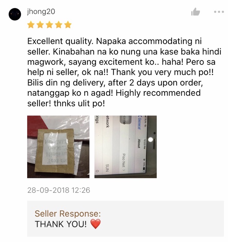Click the THANK YOU seller reply text
This screenshot has height=242, width=228.
(61, 224)
